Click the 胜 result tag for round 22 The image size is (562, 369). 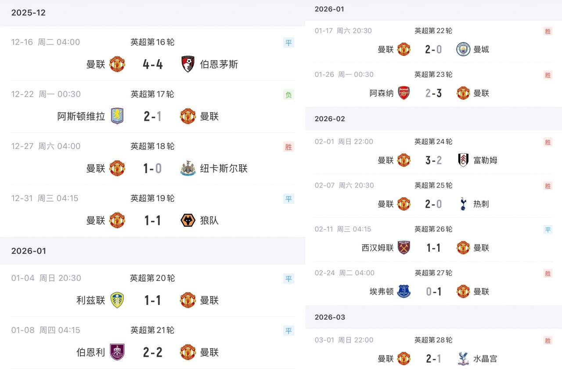tap(548, 31)
